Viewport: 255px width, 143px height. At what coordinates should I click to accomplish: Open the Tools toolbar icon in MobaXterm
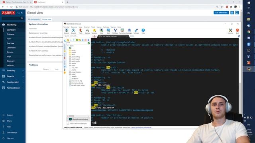pos(80,31)
